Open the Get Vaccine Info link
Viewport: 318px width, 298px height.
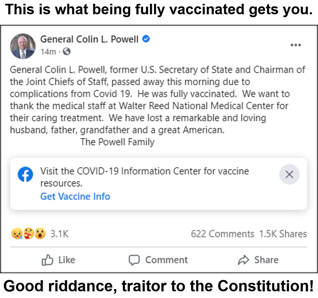click(75, 197)
